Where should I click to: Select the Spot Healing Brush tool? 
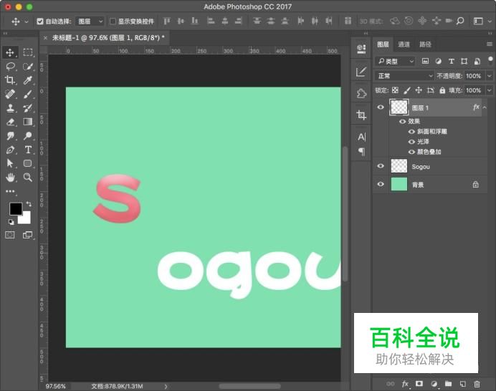pos(10,95)
